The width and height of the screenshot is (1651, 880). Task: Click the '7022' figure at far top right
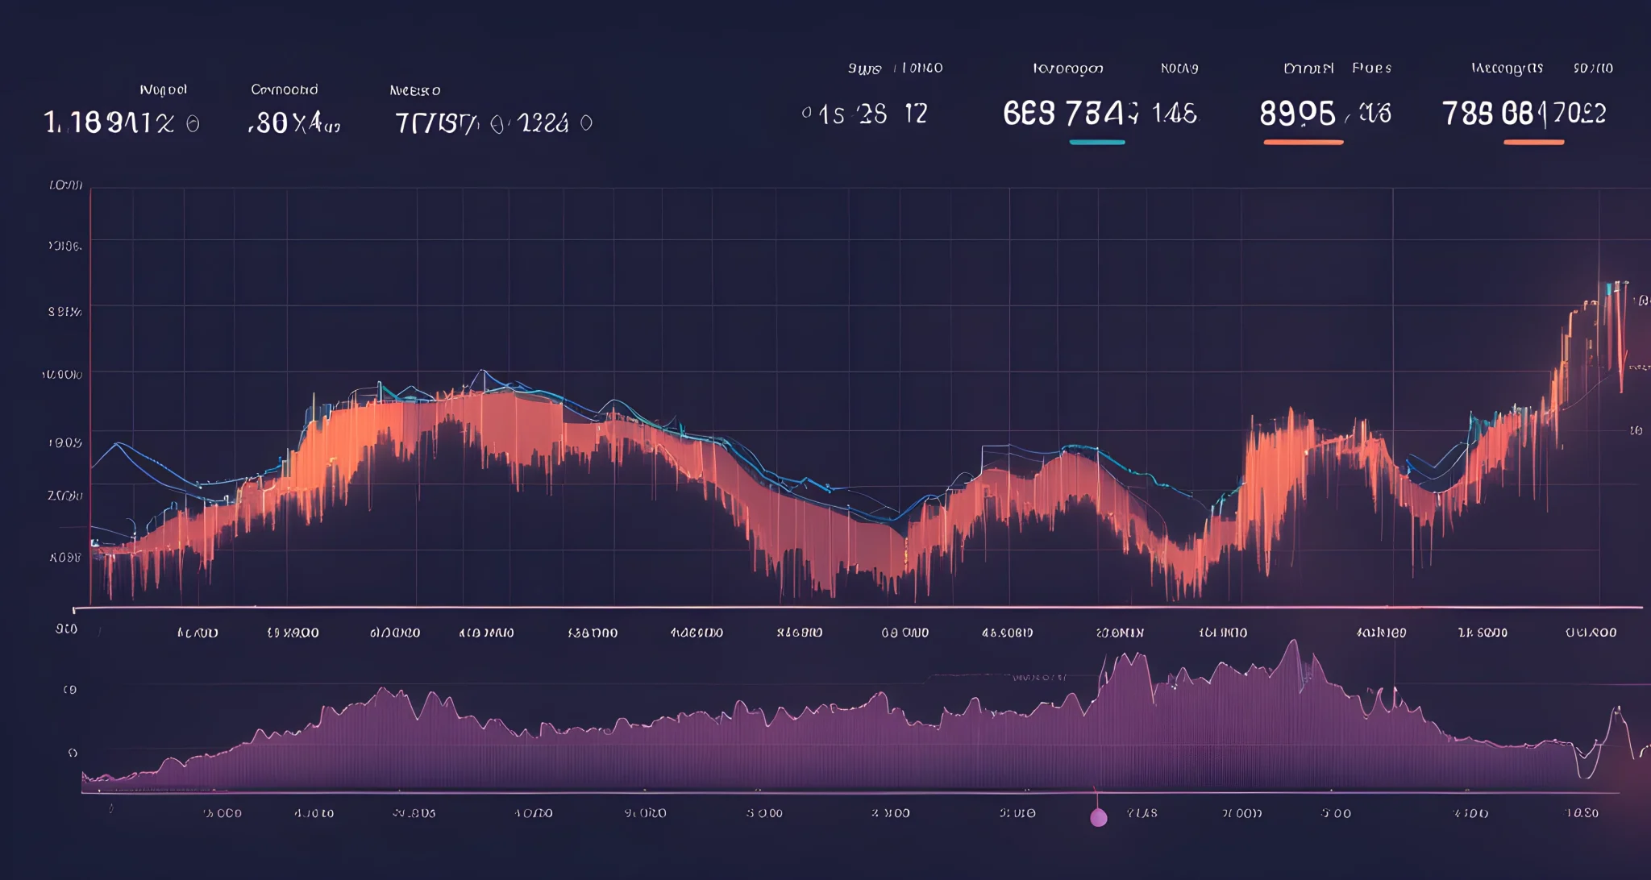coord(1579,114)
